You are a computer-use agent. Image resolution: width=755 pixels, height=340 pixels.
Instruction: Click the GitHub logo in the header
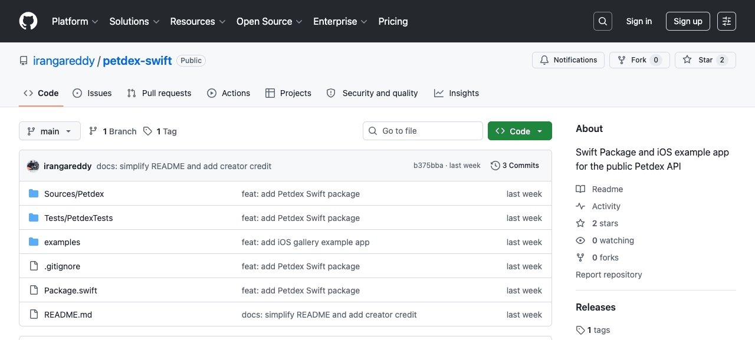click(28, 21)
